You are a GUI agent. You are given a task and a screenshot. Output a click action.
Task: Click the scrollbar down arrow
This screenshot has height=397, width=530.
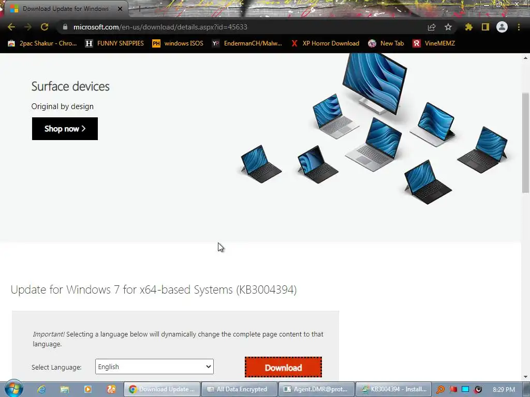[x=525, y=377]
